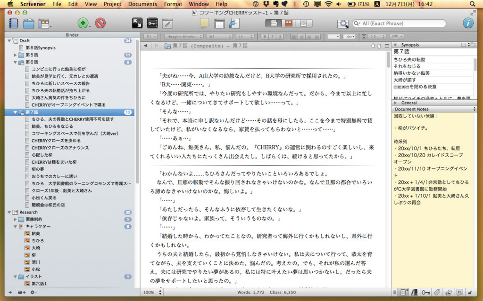483x301 pixels.
Task: Justify text in format bar
Action: point(316,37)
